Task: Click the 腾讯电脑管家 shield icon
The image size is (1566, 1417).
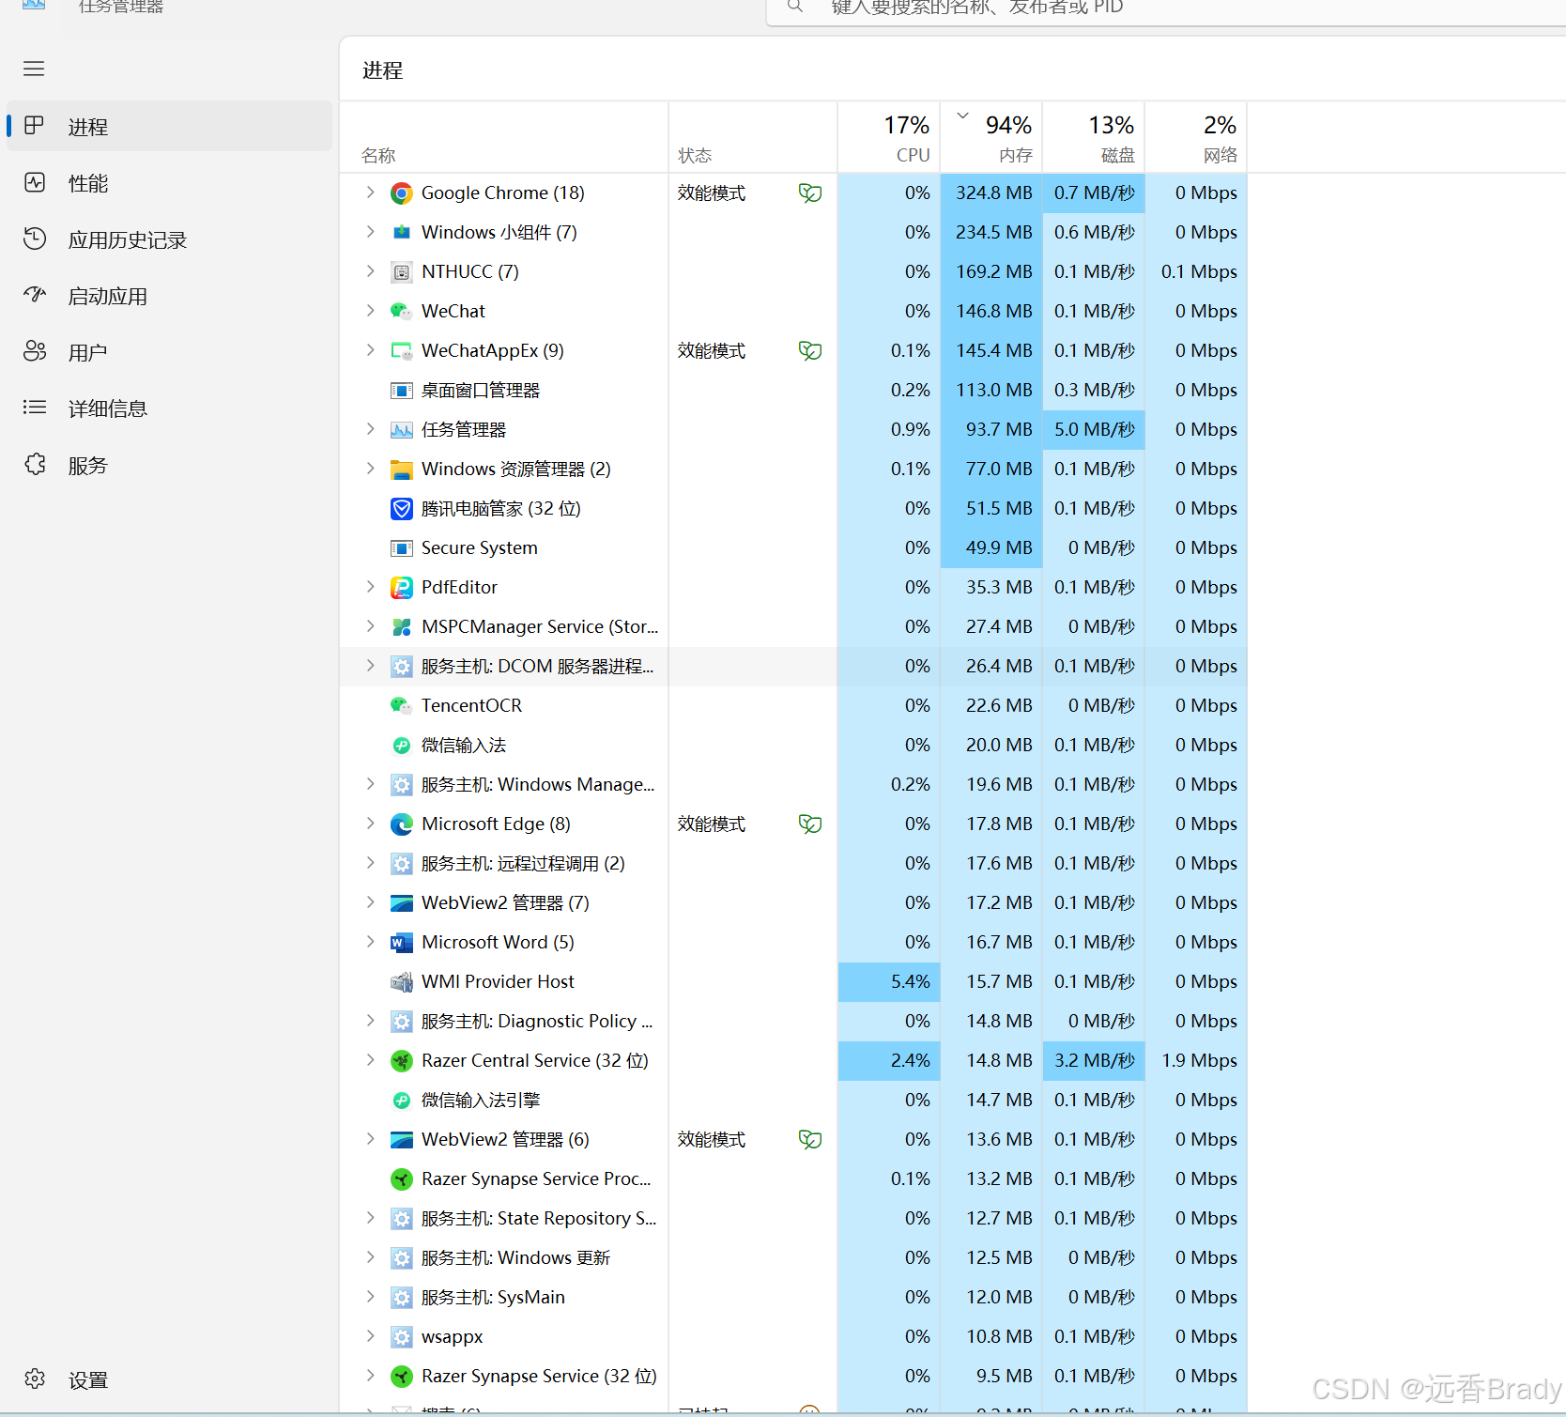Action: [402, 509]
